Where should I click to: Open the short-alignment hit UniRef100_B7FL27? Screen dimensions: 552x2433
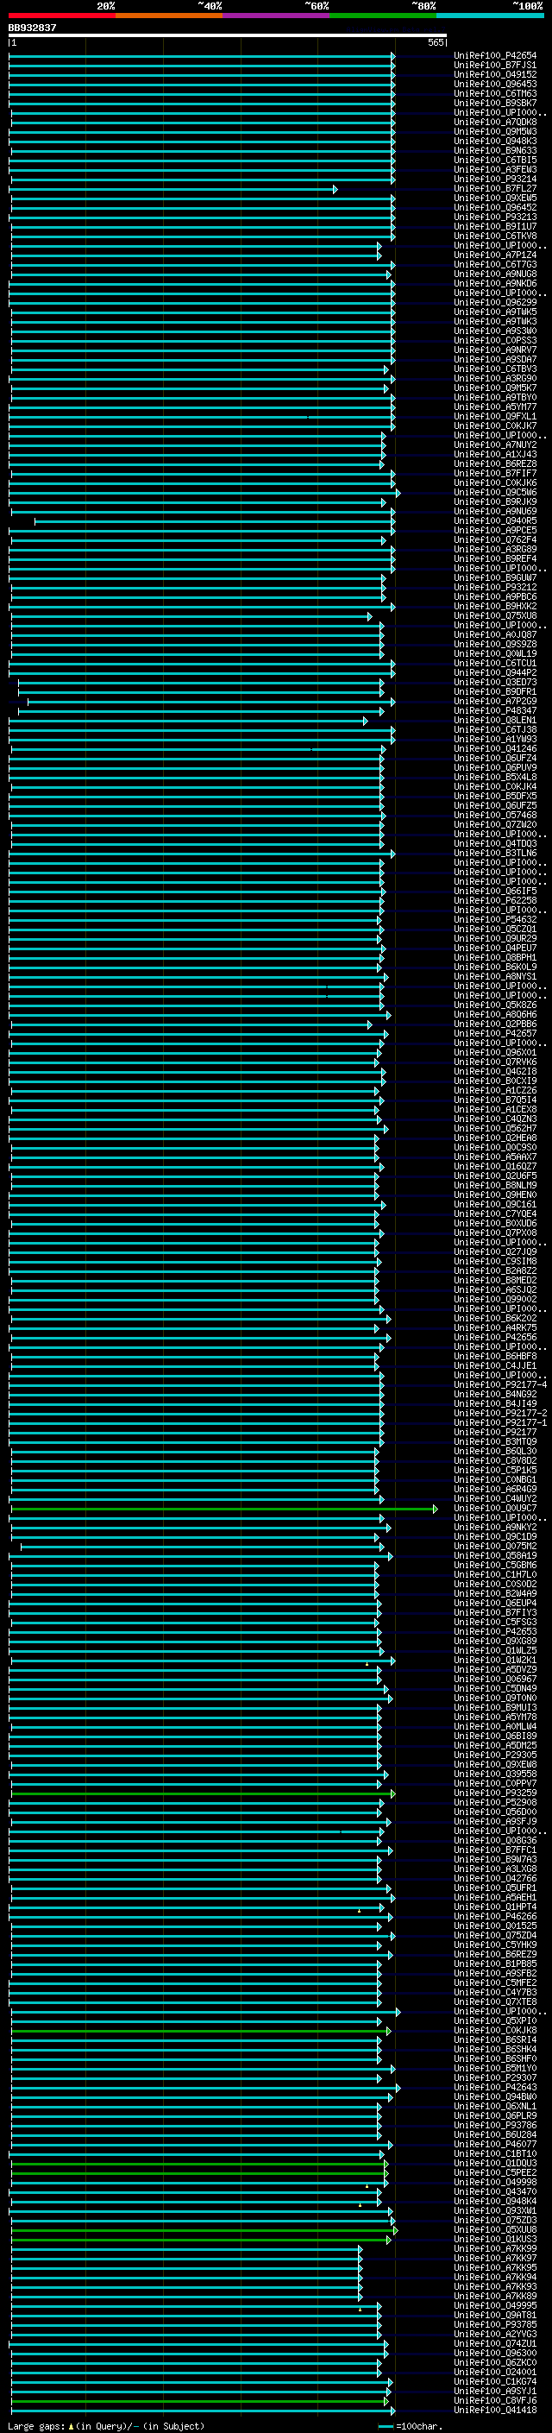(495, 189)
